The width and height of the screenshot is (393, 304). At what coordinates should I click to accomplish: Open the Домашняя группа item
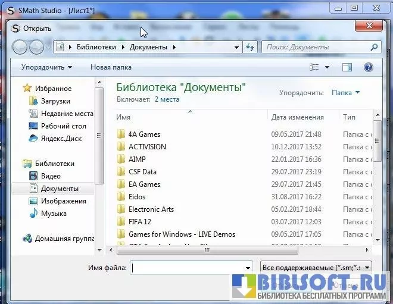[64, 239]
